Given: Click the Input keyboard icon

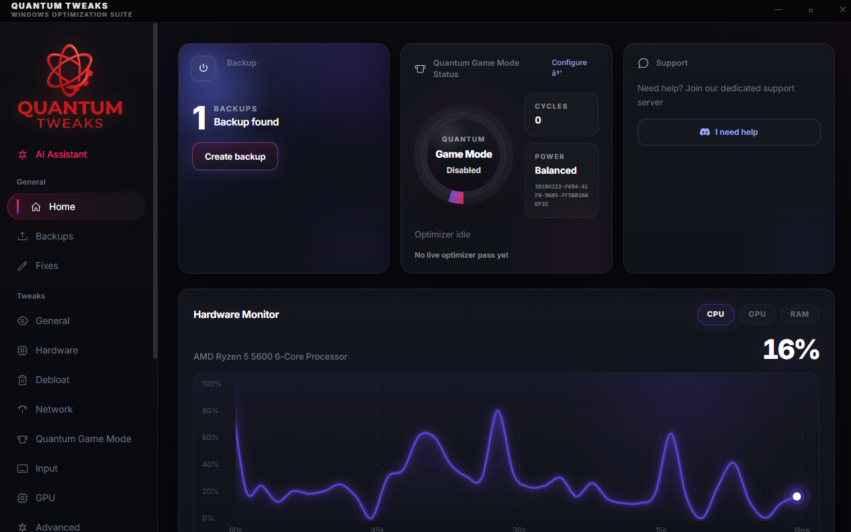Looking at the screenshot, I should tap(22, 468).
